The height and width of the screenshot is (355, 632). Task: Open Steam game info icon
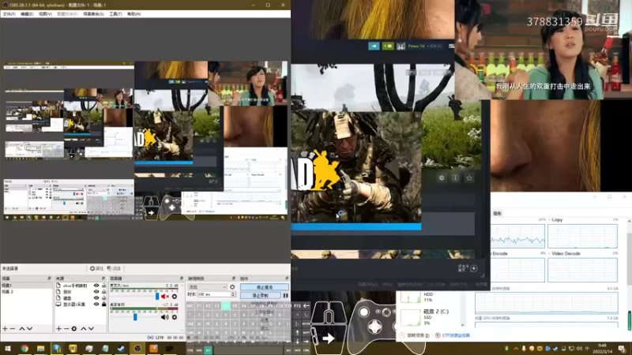click(456, 178)
